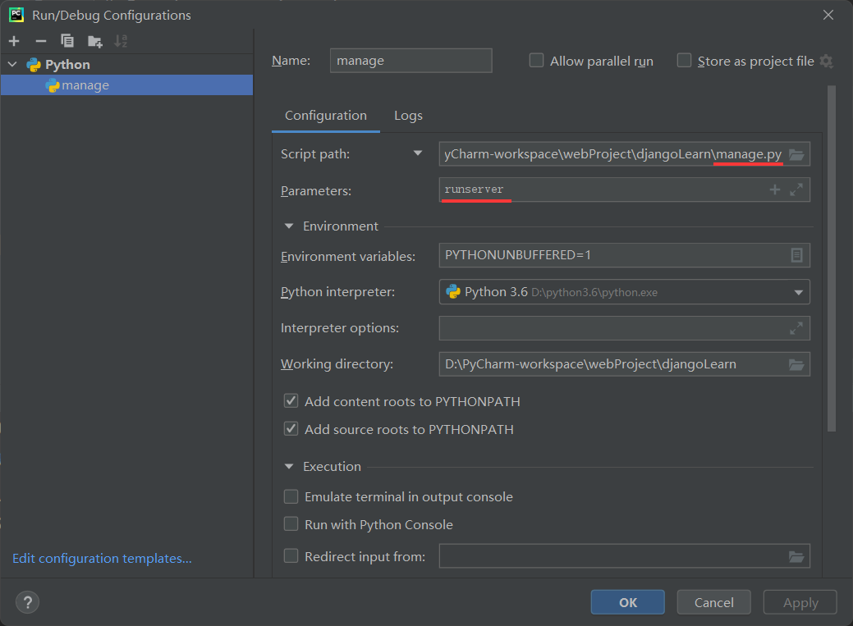Image resolution: width=853 pixels, height=626 pixels.
Task: Open the help for this dialog
Action: point(28,602)
